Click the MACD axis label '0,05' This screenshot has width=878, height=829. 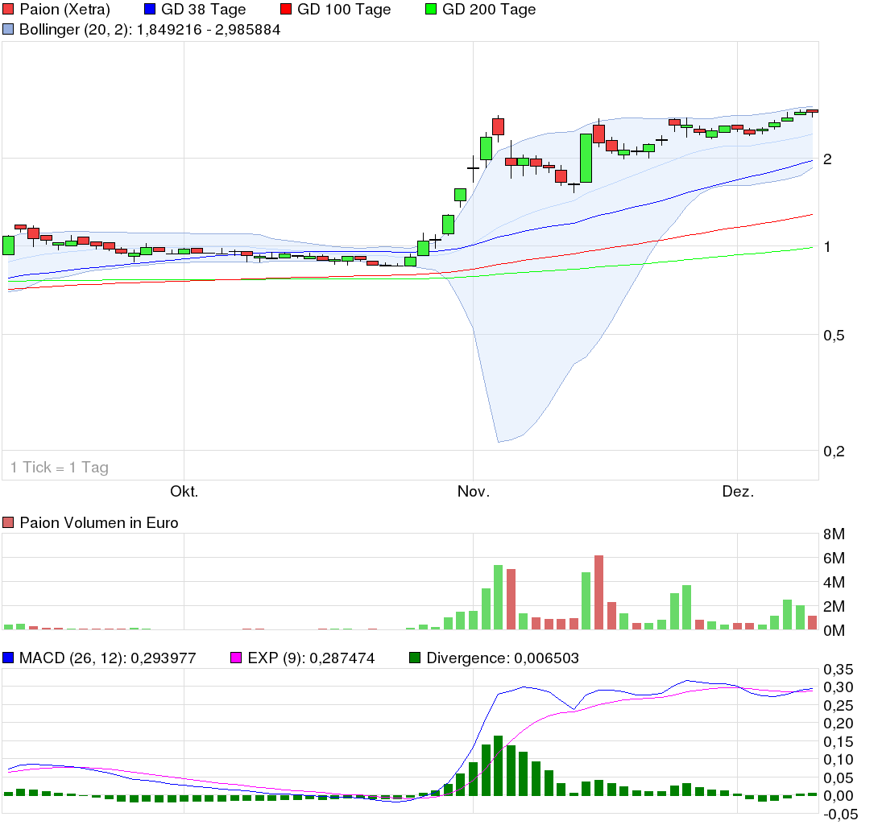tap(839, 778)
